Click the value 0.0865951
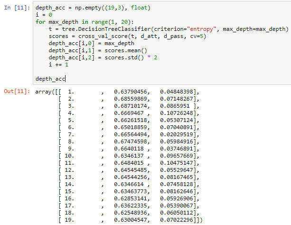 (x=175, y=106)
